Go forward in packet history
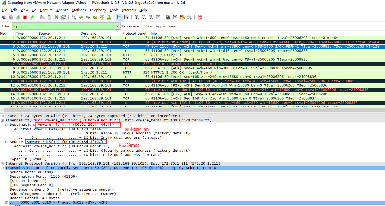The height and width of the screenshot is (206, 385). (x=88, y=17)
